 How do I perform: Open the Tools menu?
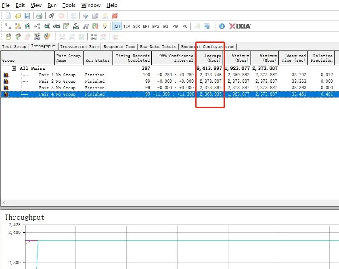pos(69,5)
